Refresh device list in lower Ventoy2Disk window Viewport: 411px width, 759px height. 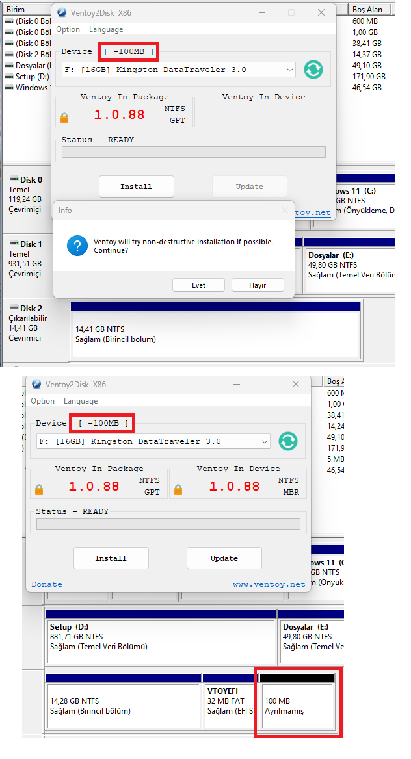(288, 441)
